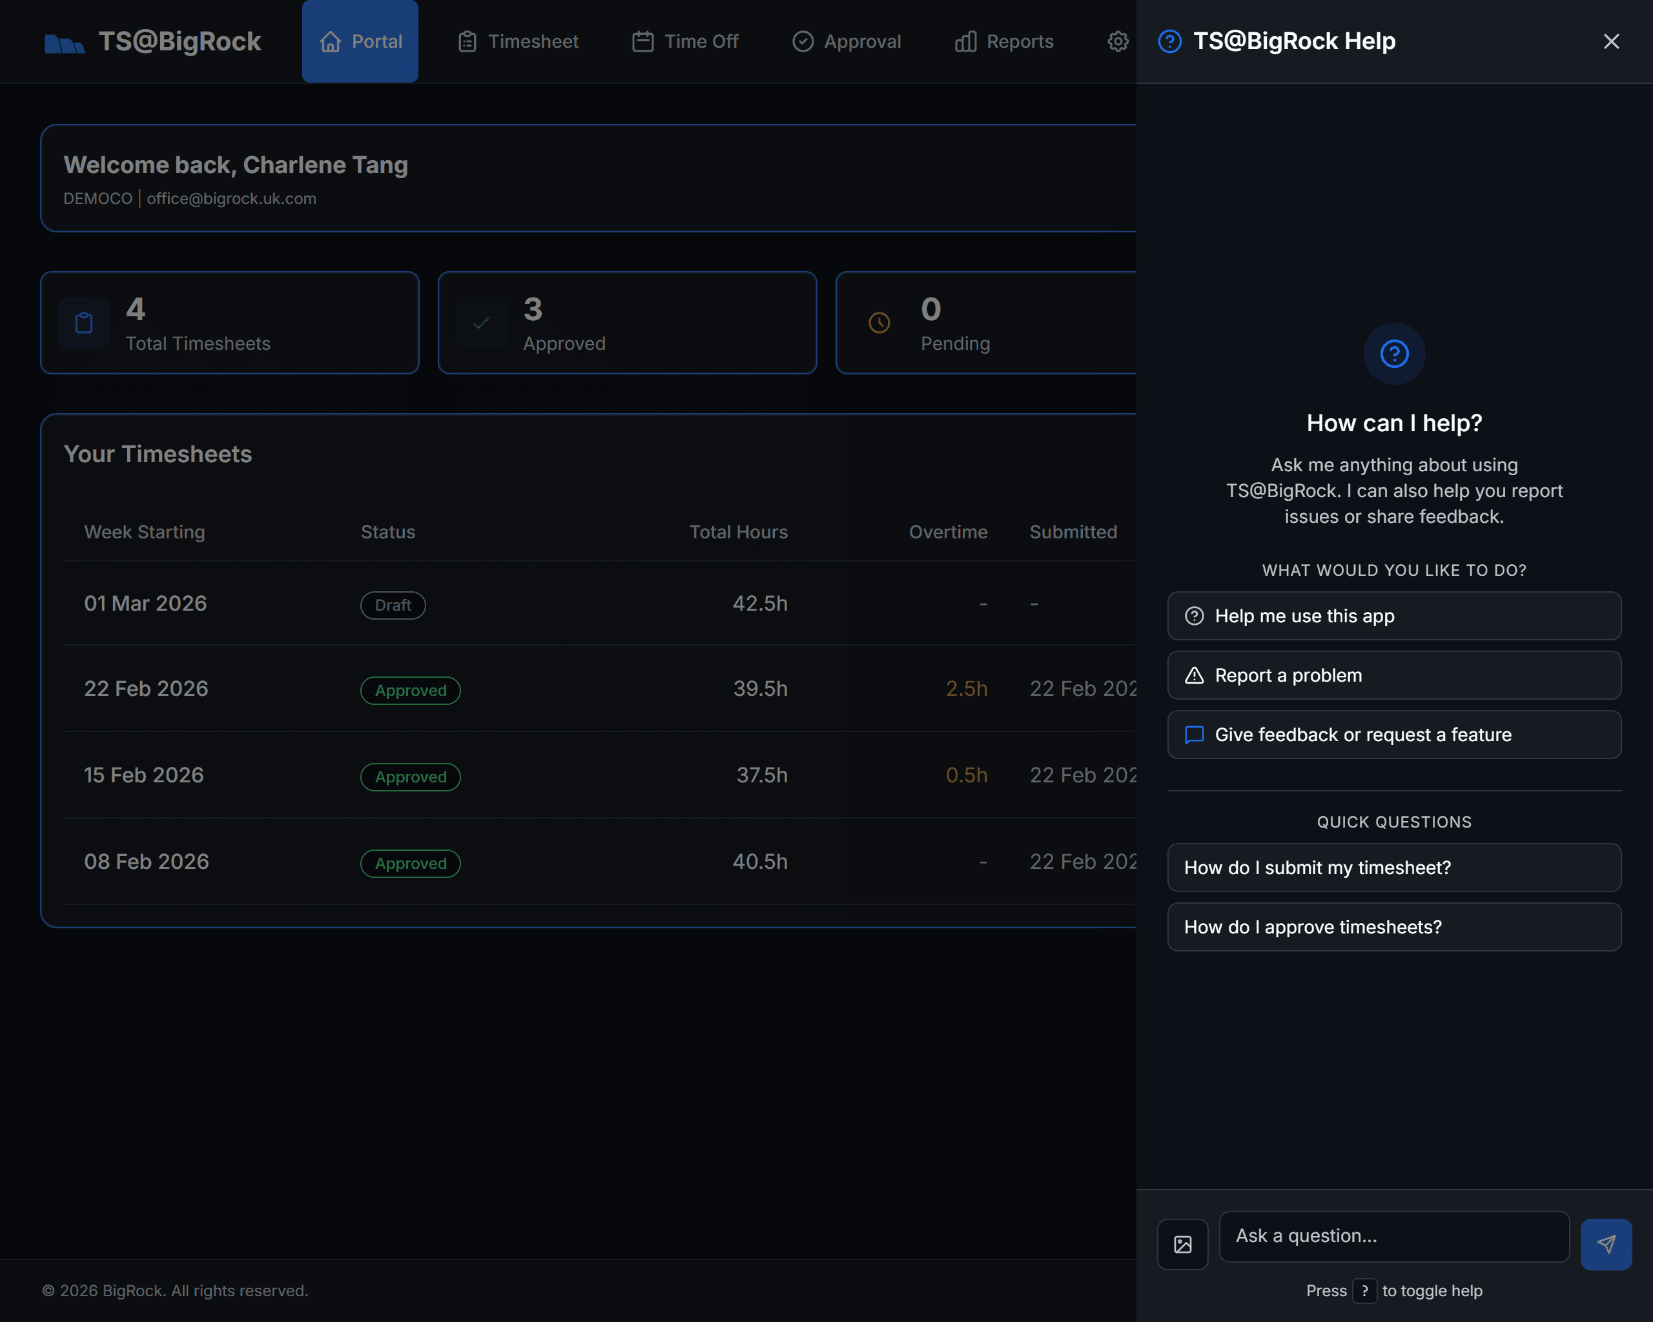Click the large question mark help icon
This screenshot has height=1322, width=1653.
[1394, 354]
